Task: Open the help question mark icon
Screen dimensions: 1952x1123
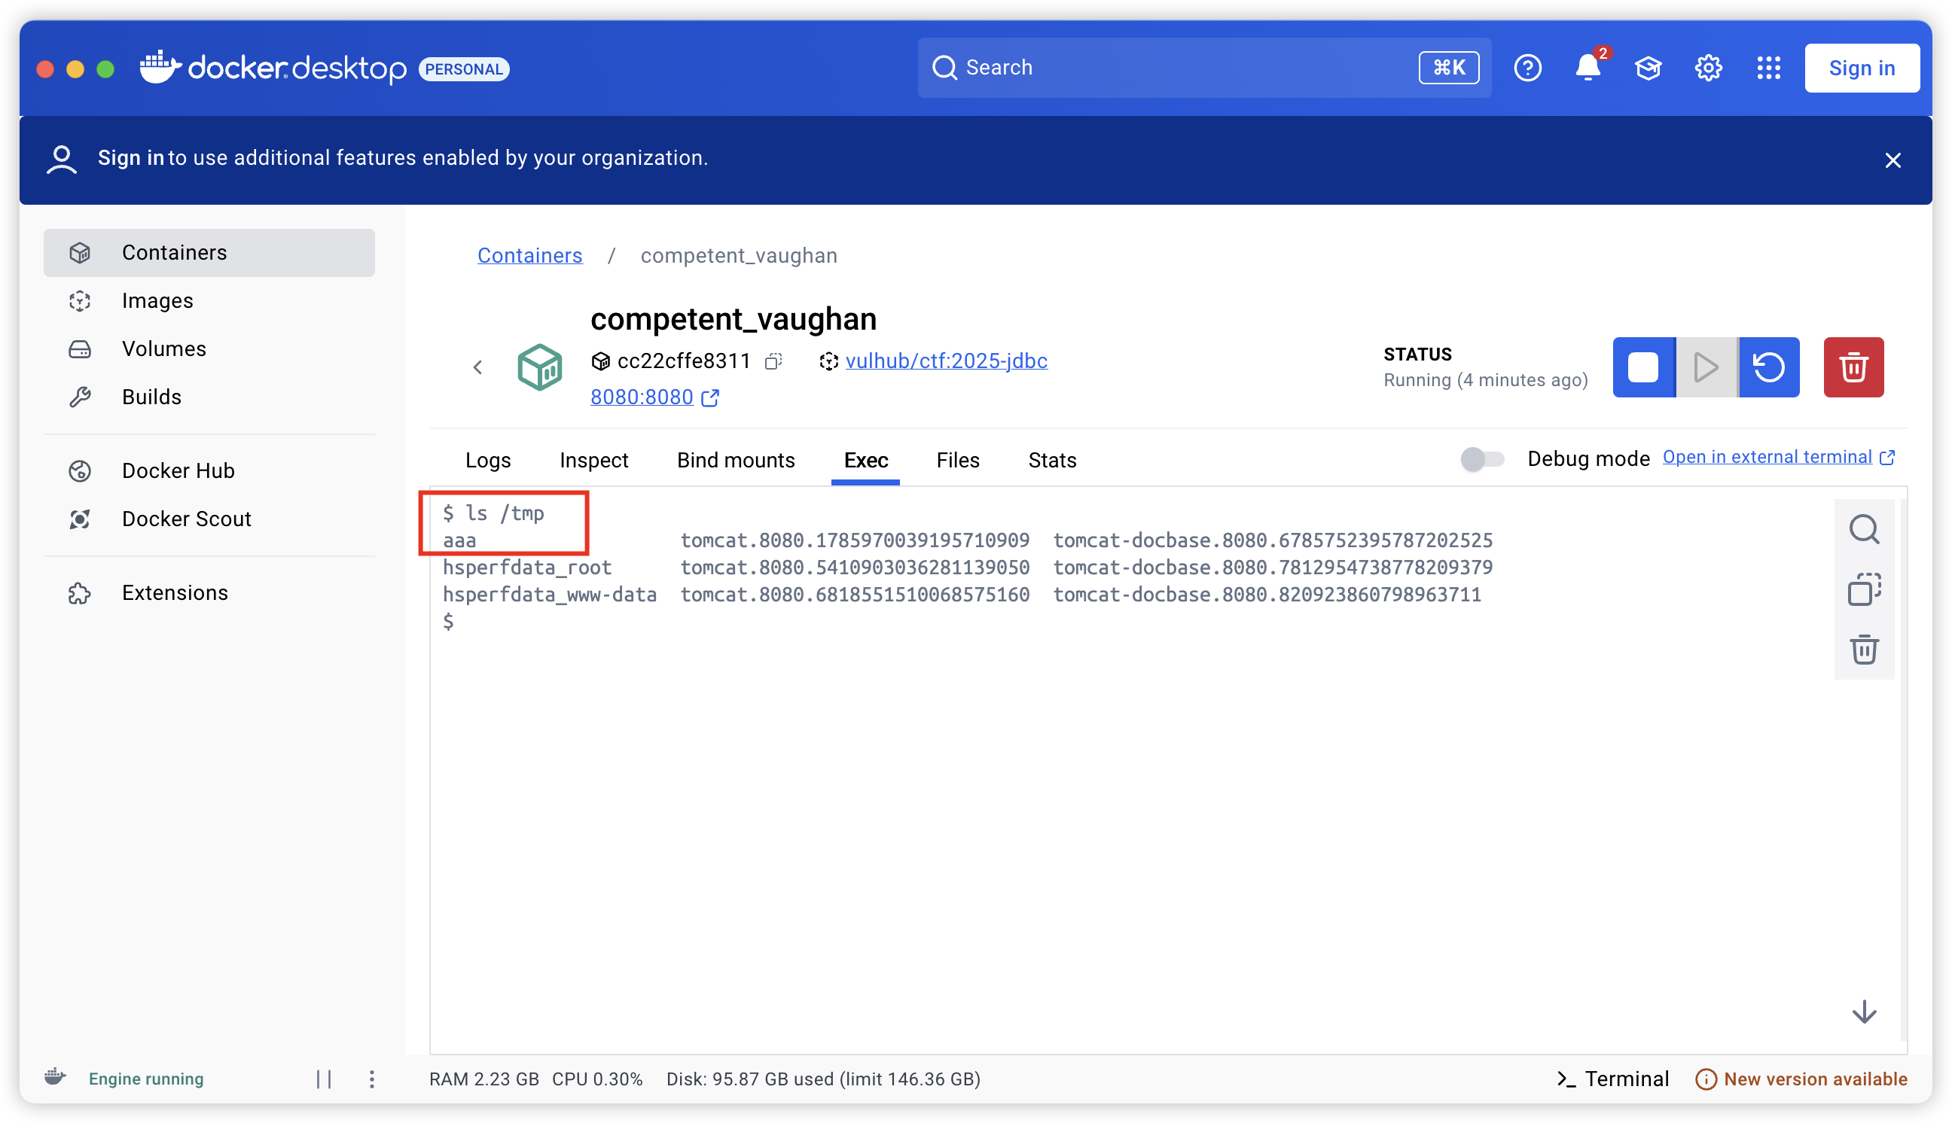Action: pyautogui.click(x=1527, y=68)
